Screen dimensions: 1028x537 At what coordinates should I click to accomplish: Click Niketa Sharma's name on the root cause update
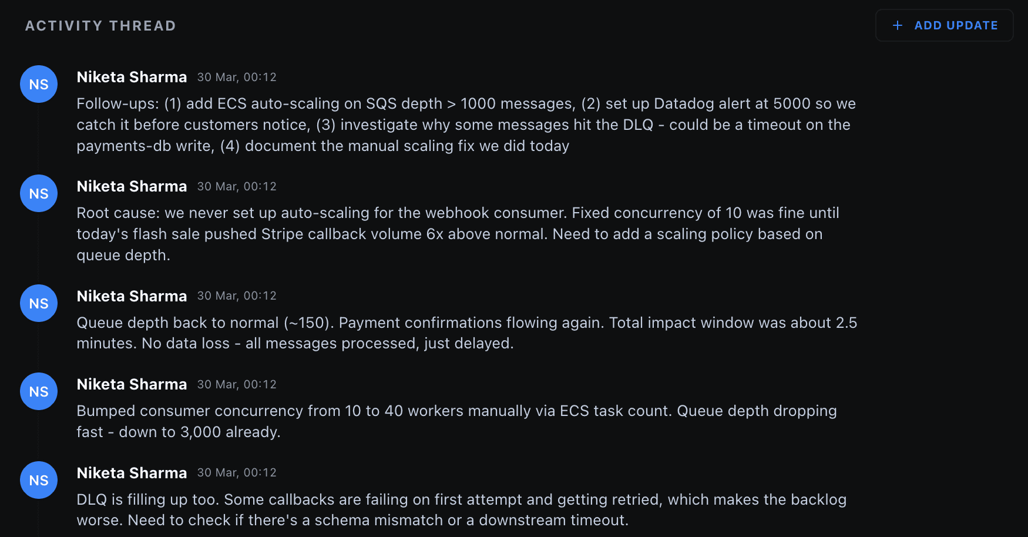[132, 186]
